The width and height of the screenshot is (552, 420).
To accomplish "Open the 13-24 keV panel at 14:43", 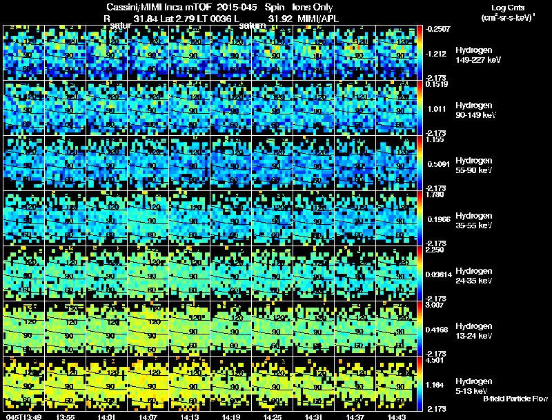I will click(x=397, y=329).
